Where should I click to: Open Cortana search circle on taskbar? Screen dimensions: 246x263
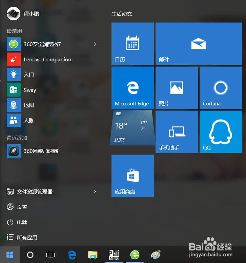point(30,255)
